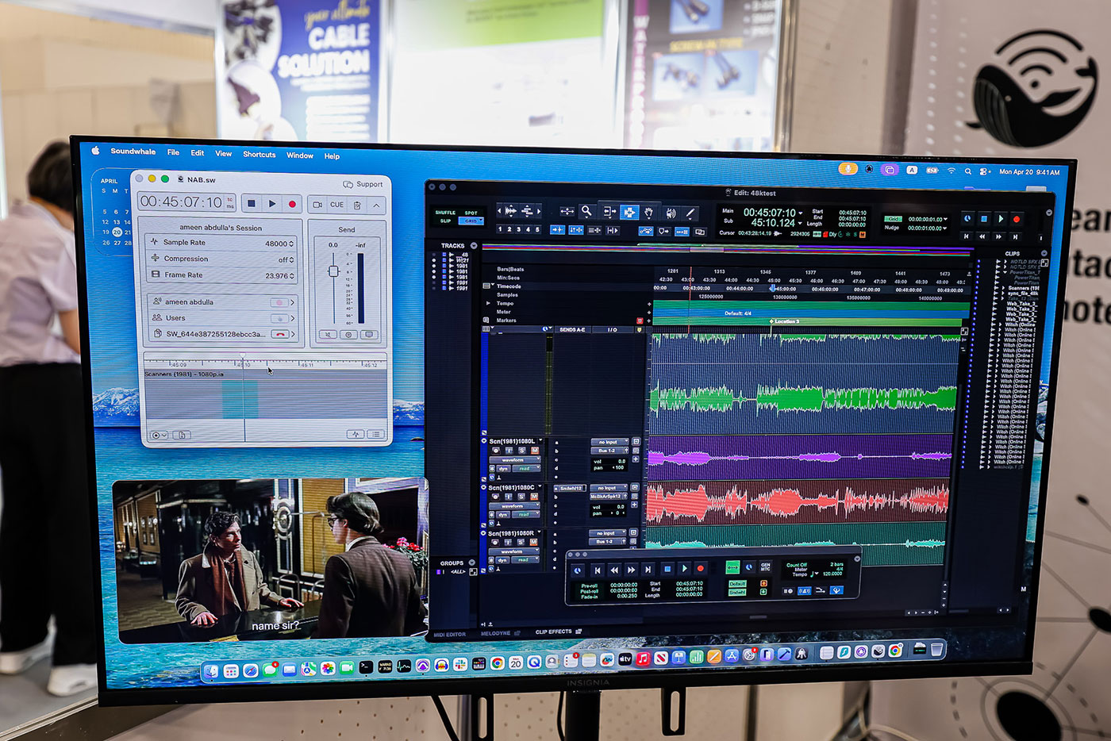Open the Shortcuts menu
Viewport: 1111px width, 741px height.
259,155
